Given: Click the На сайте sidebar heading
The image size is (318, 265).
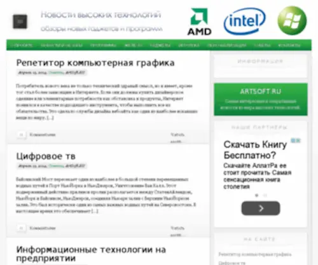Looking at the screenshot, I should coord(259,239).
